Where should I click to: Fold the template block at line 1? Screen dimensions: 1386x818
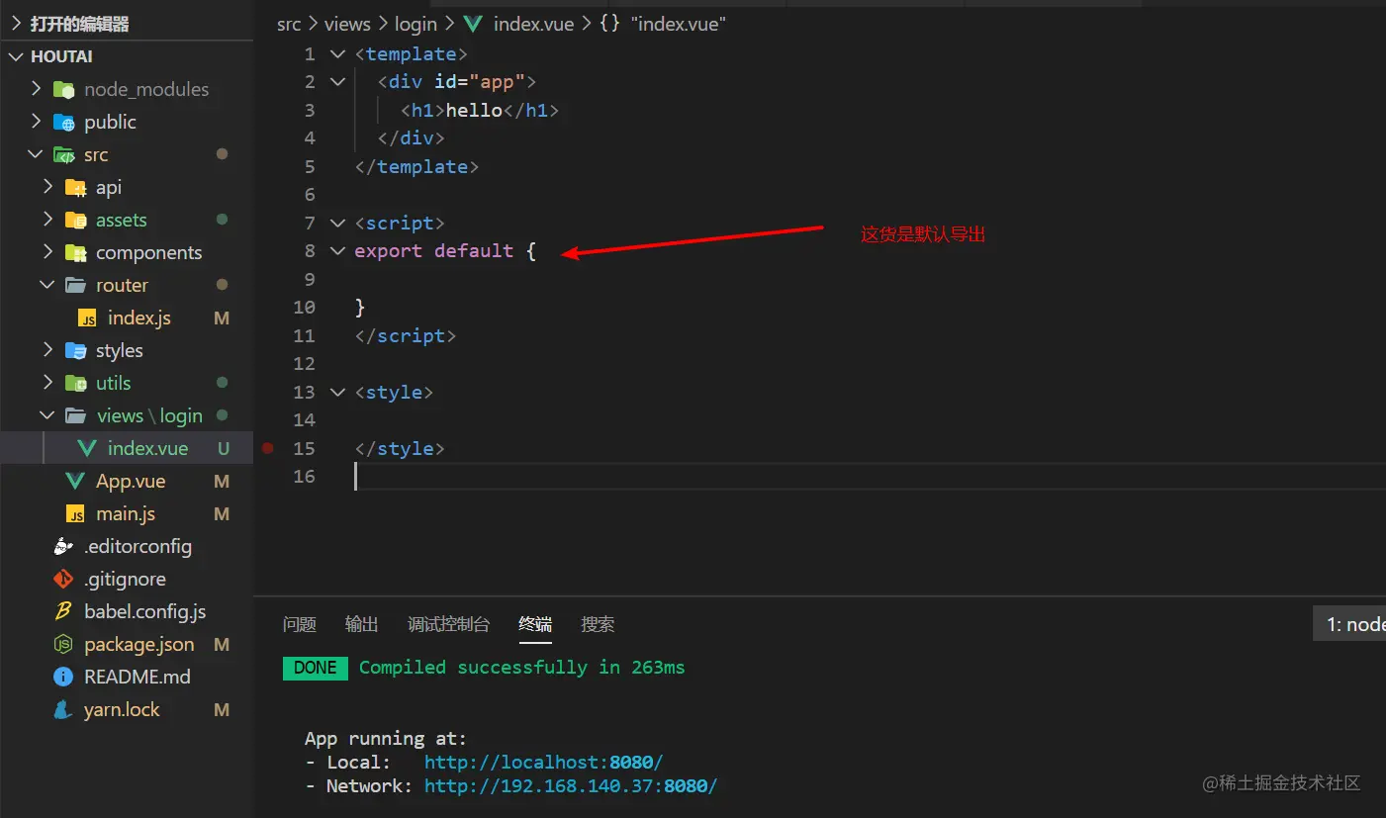pos(337,54)
